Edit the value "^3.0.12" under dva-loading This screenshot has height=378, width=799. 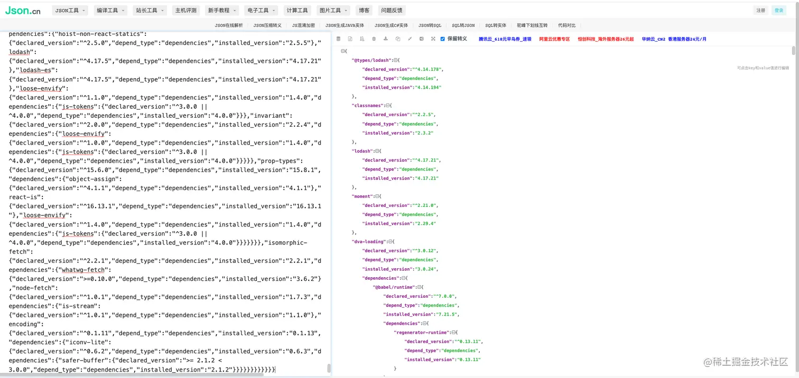(425, 251)
